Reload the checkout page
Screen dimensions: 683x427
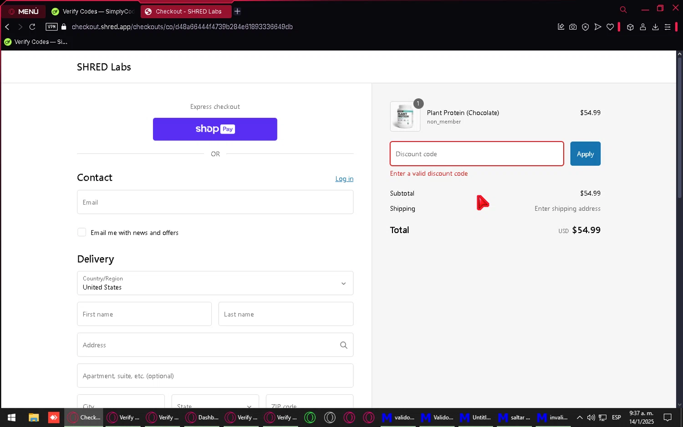coord(32,27)
